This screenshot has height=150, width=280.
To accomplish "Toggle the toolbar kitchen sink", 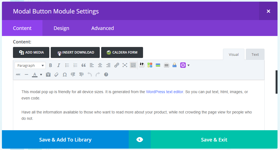I will [133, 65].
